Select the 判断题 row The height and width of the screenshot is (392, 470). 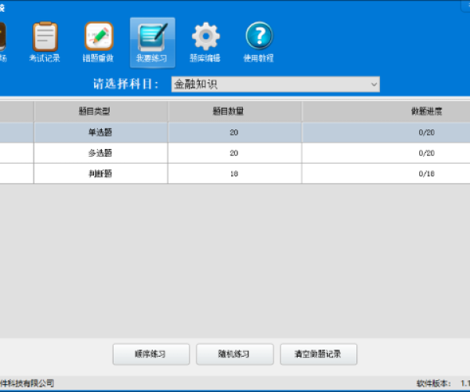point(100,173)
